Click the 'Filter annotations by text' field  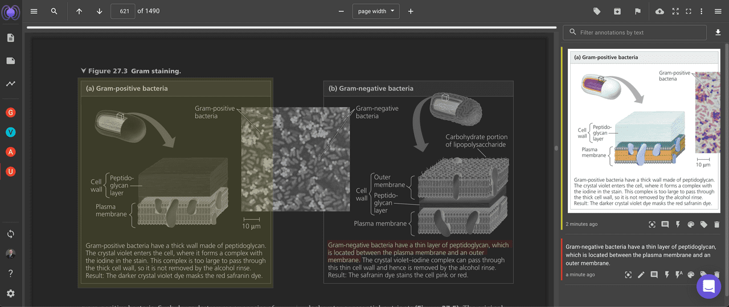[x=641, y=33]
